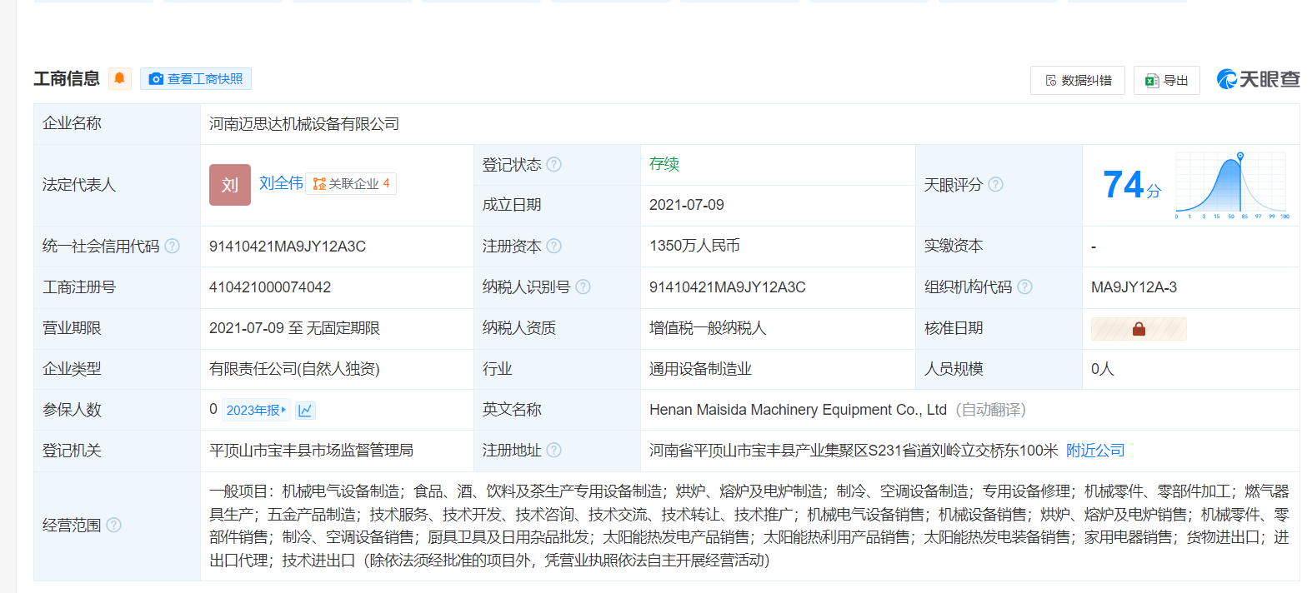
Task: Click 增值税一般纳税人 value
Action: tap(708, 328)
